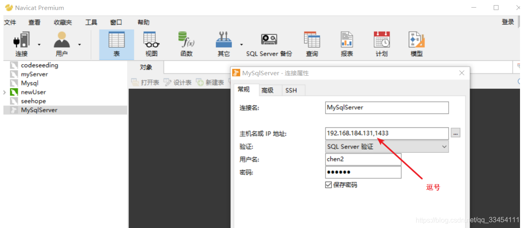Image resolution: width=523 pixels, height=228 pixels.
Task: Toggle the Save Password (保存密码) checkbox
Action: (328, 185)
